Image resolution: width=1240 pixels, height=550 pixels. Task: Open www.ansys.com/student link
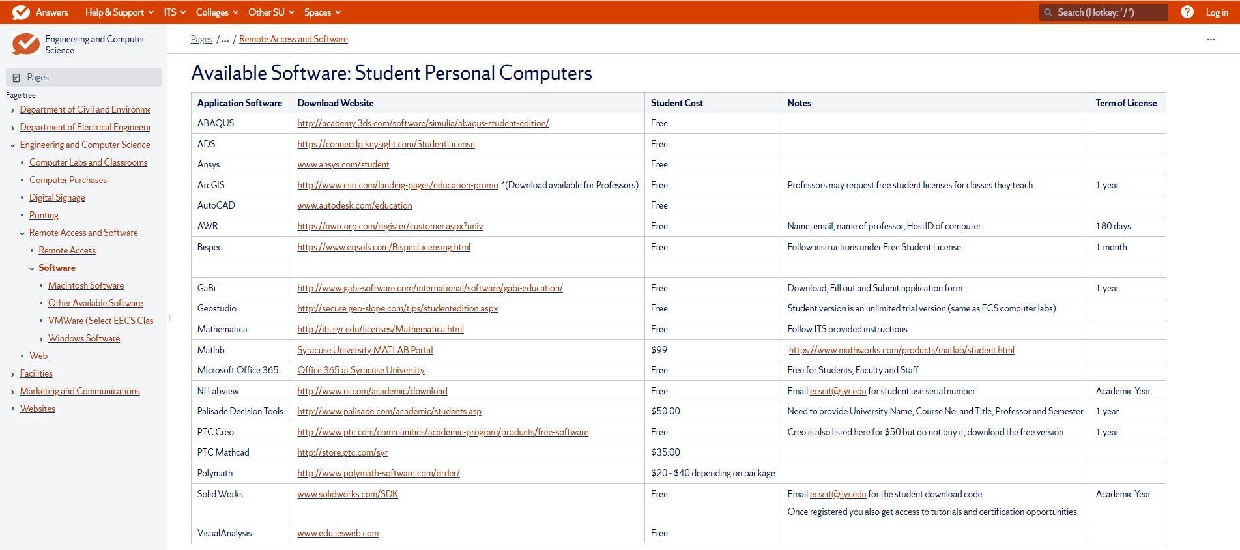(x=343, y=164)
